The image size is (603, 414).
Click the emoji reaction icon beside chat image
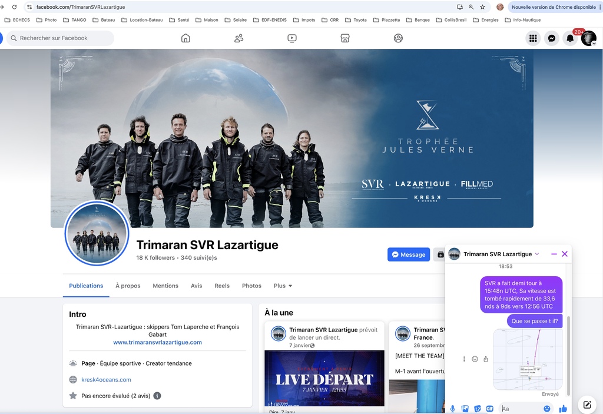pyautogui.click(x=475, y=359)
